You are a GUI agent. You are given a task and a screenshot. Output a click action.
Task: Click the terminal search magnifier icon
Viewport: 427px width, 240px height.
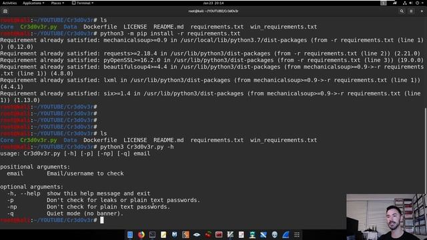tap(402, 11)
